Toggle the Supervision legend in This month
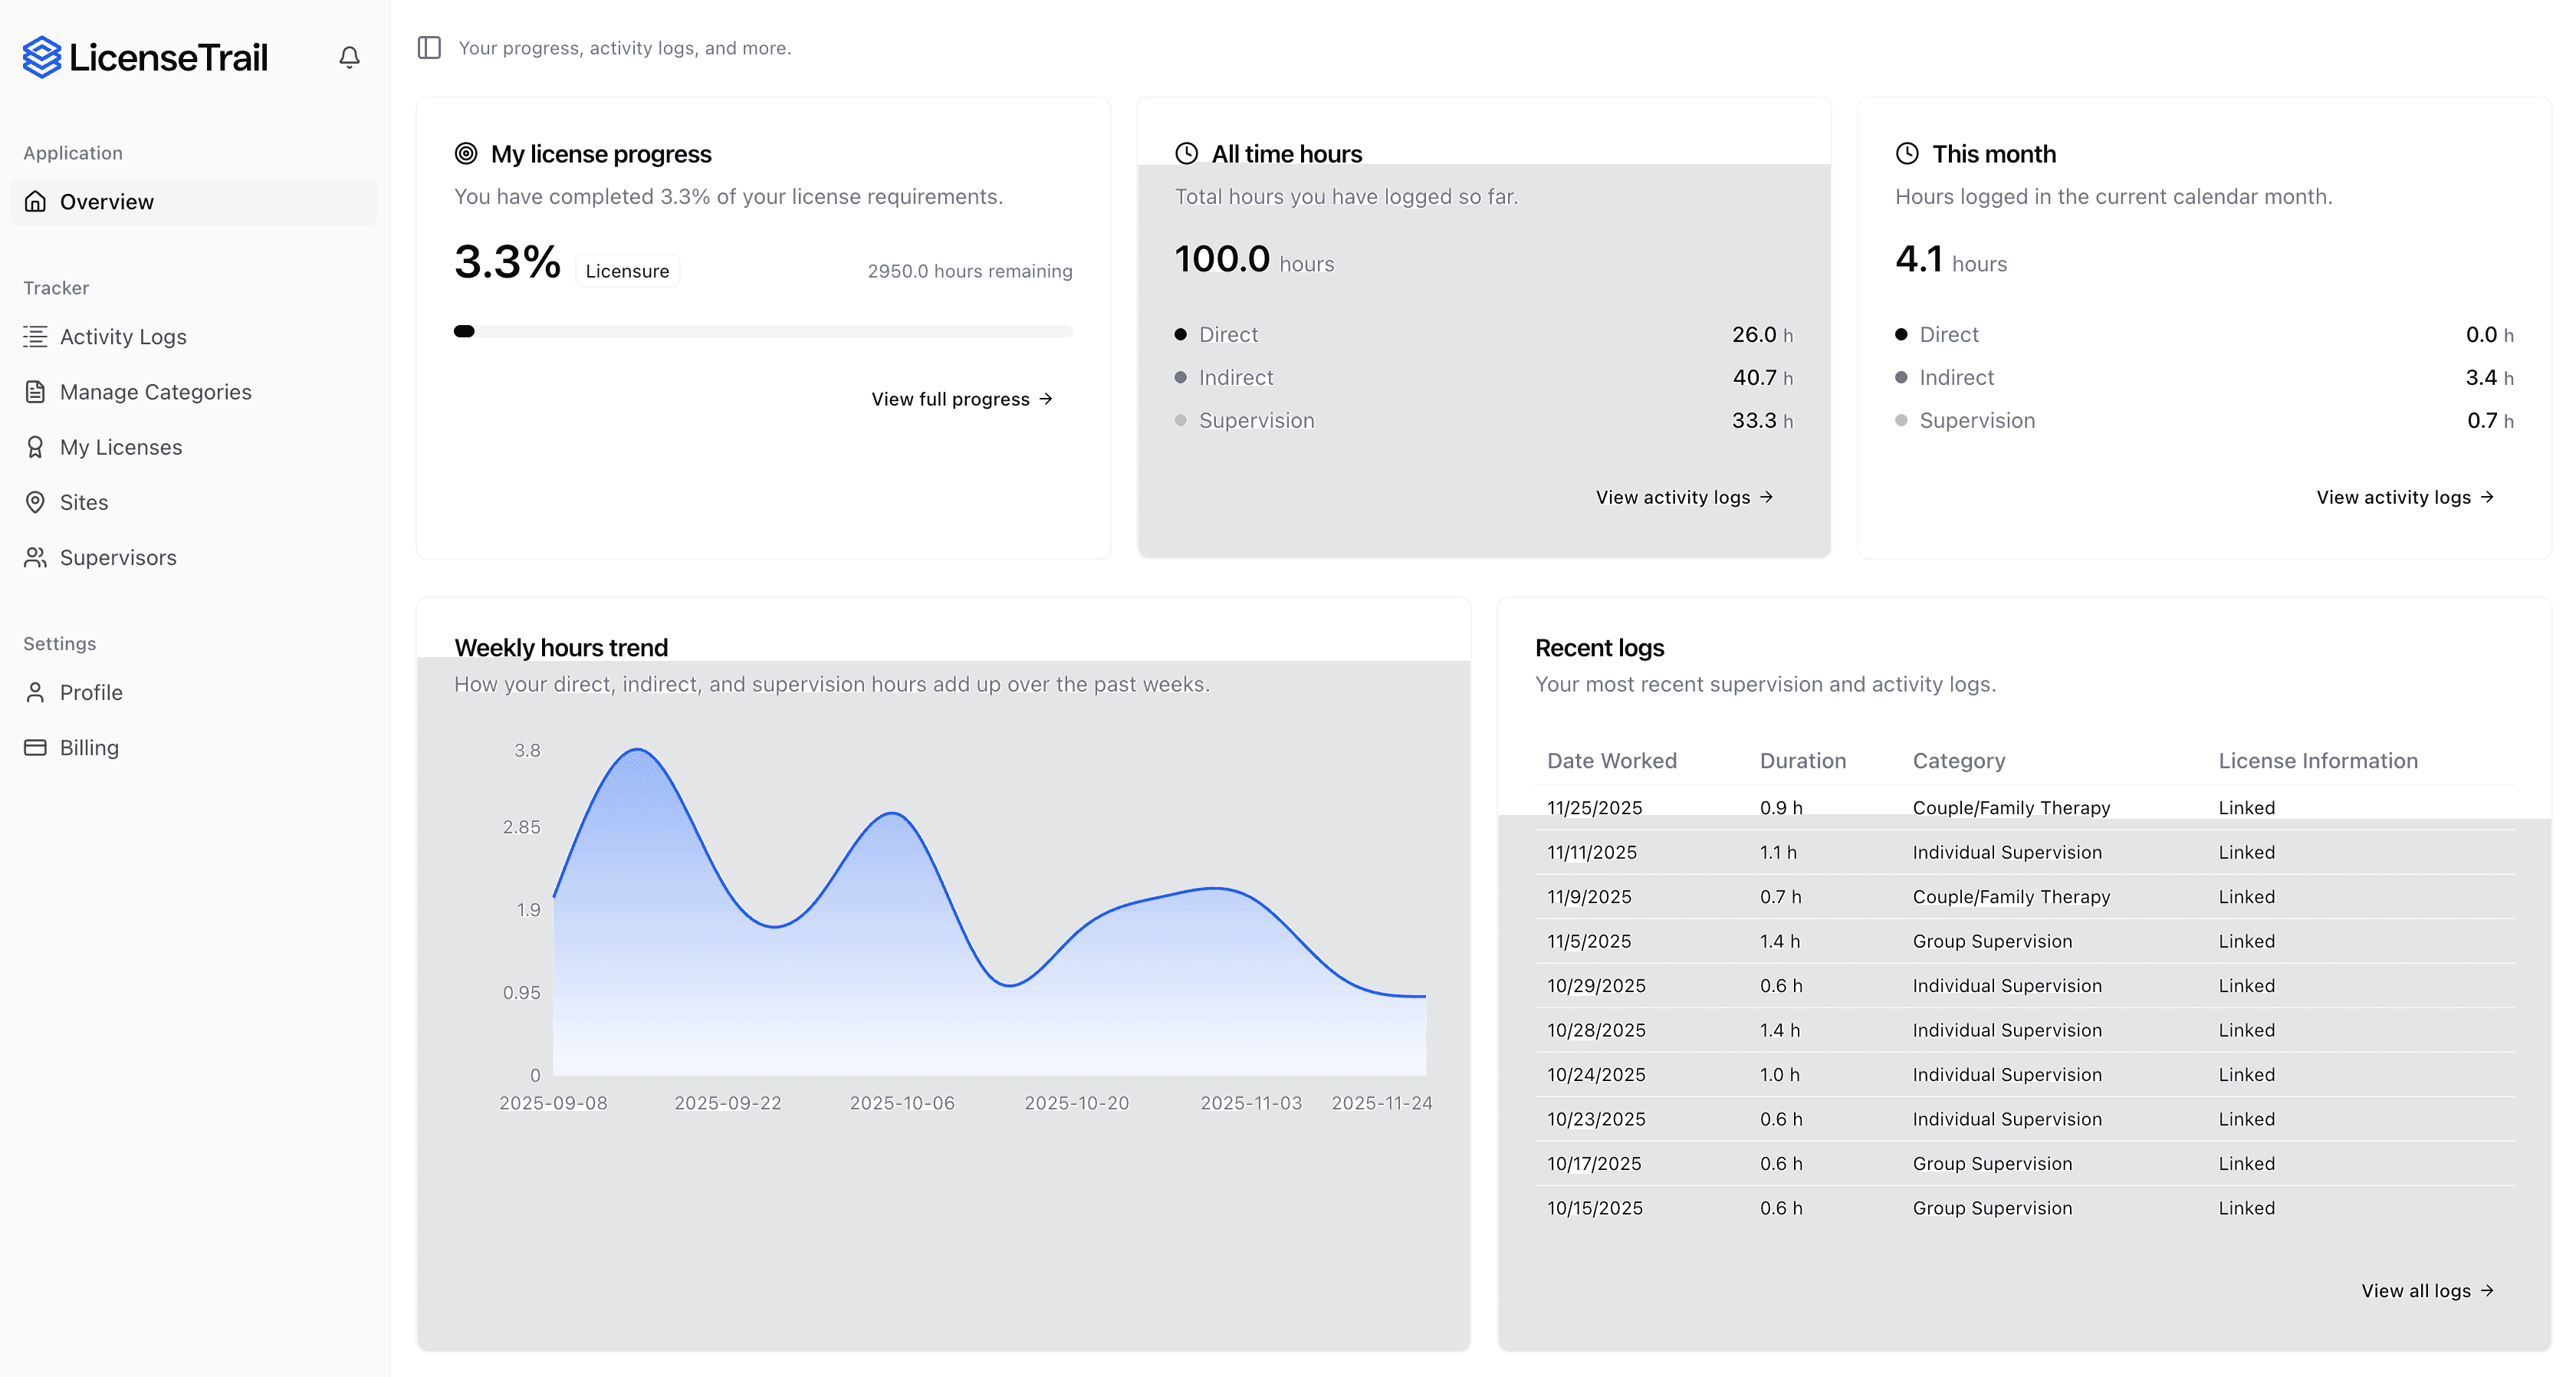Viewport: 2576px width, 1377px height. 1976,420
